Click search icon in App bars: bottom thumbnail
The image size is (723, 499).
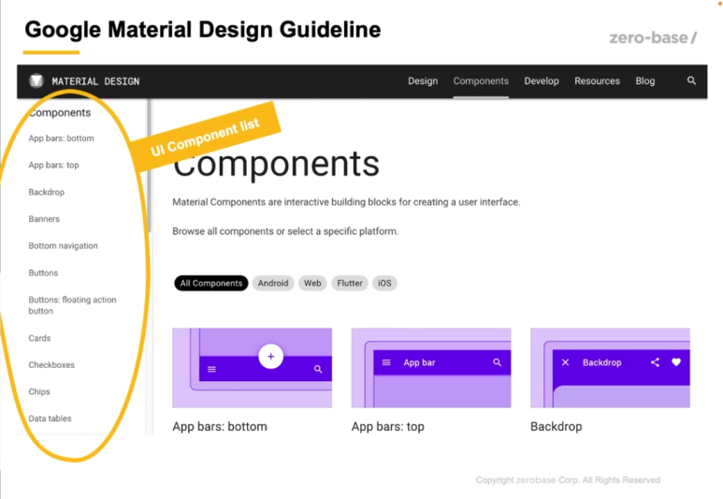pyautogui.click(x=318, y=369)
